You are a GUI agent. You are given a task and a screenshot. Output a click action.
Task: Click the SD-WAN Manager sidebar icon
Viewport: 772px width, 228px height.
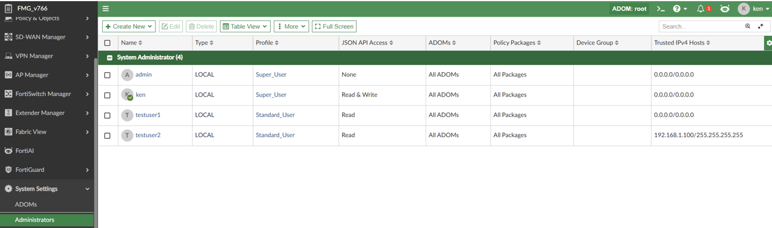8,37
